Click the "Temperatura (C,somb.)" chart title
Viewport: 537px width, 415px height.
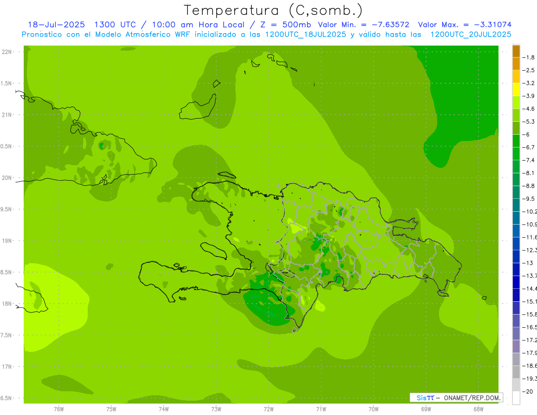point(273,10)
